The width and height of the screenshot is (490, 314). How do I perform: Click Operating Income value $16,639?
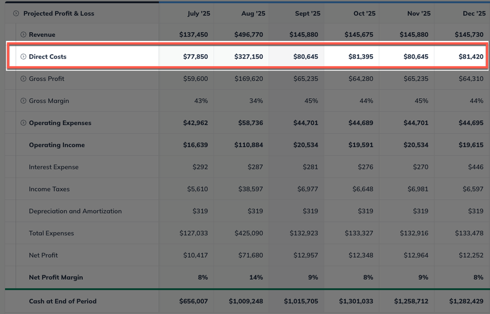click(x=195, y=145)
